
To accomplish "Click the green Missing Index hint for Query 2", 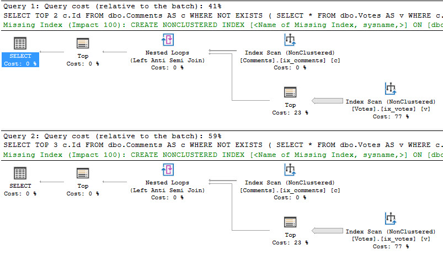I will pyautogui.click(x=221, y=155).
